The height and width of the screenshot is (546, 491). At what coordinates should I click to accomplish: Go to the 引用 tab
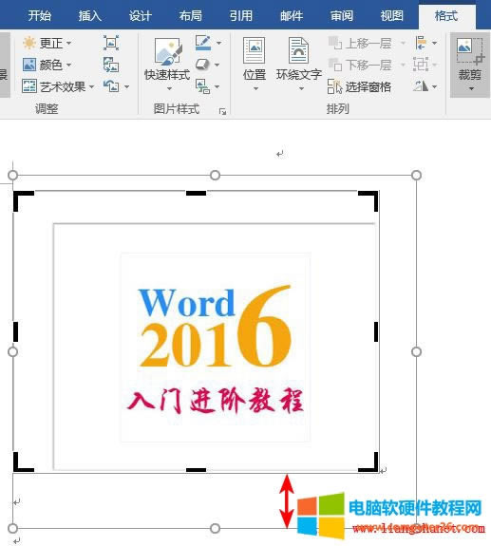pyautogui.click(x=241, y=16)
